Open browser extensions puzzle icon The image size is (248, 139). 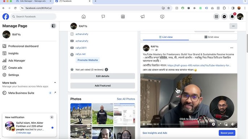click(x=224, y=8)
